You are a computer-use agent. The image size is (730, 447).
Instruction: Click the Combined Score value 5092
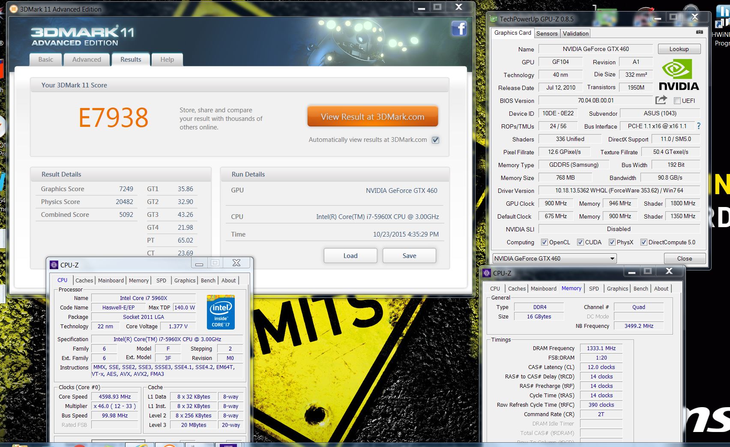pos(126,215)
